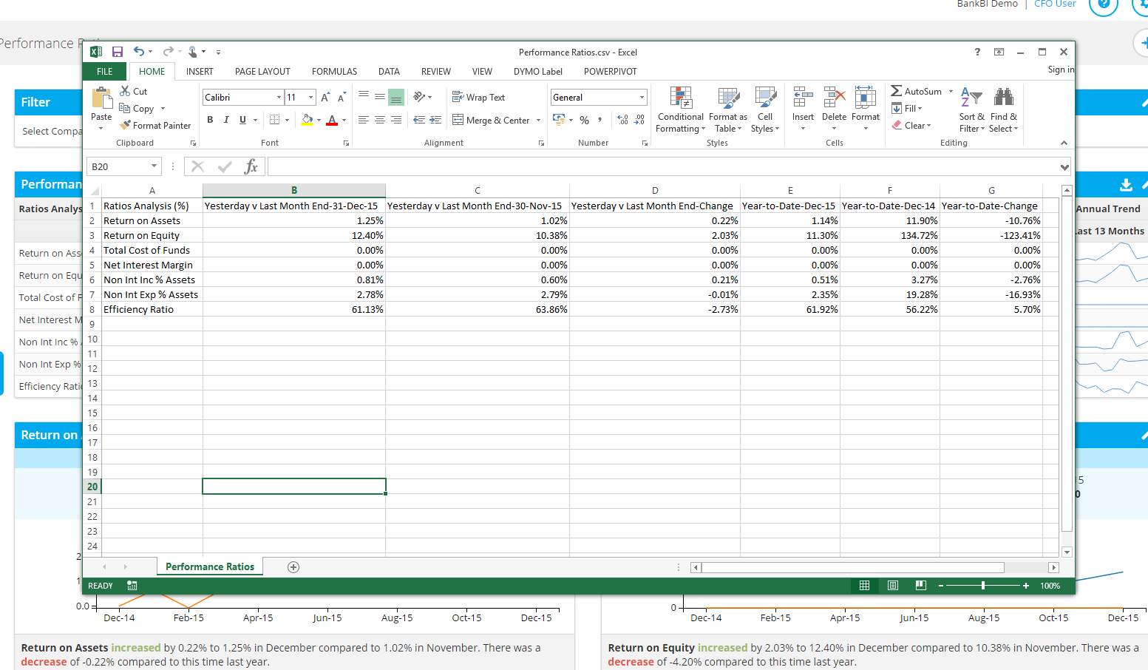
Task: Click the Insert Function fx icon
Action: 251,166
